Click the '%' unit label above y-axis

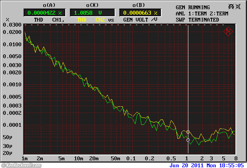(7, 20)
